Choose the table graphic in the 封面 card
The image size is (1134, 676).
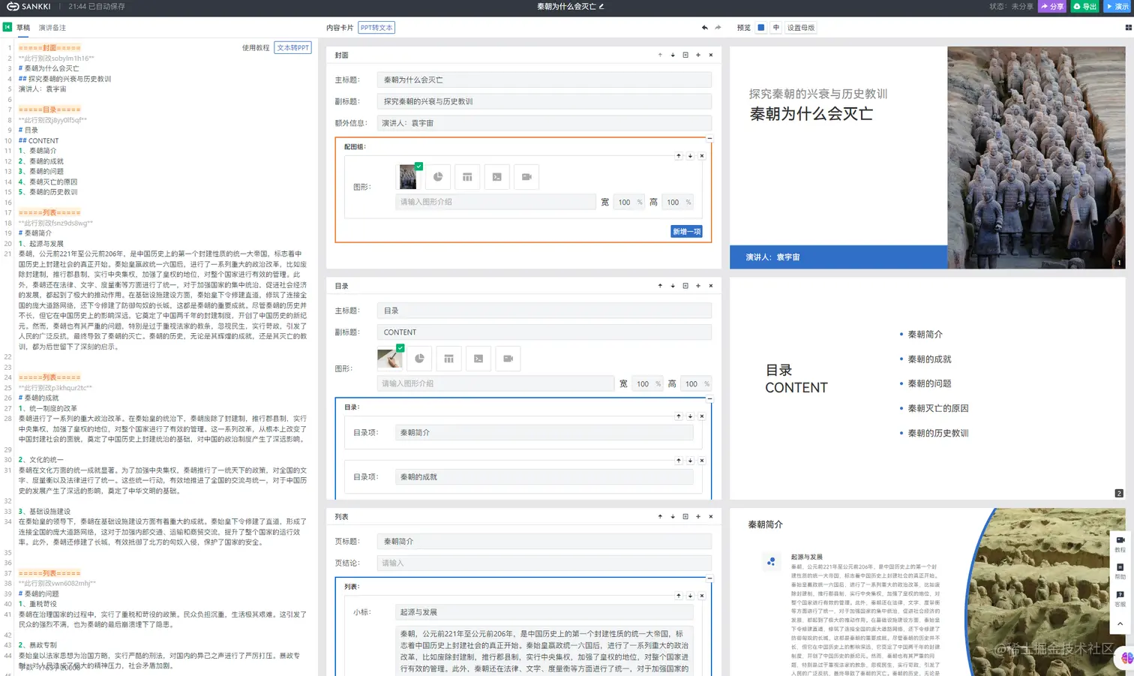(x=467, y=177)
